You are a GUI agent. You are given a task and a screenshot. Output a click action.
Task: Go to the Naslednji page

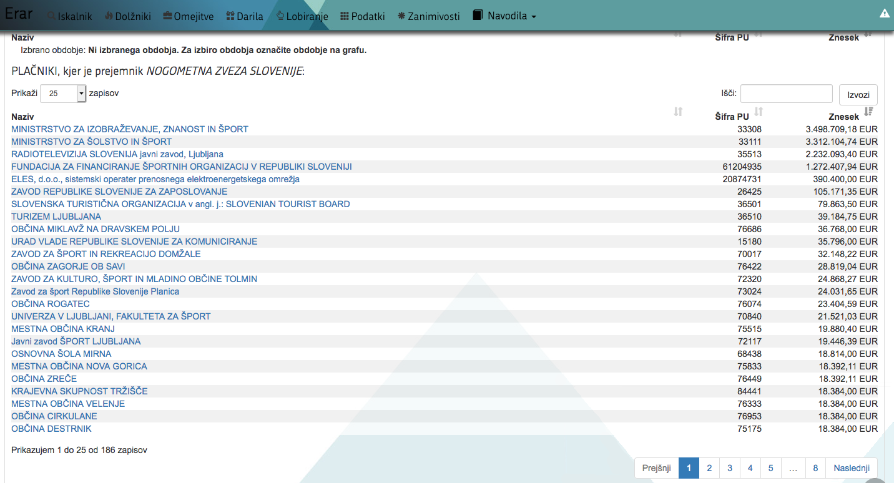coord(852,468)
